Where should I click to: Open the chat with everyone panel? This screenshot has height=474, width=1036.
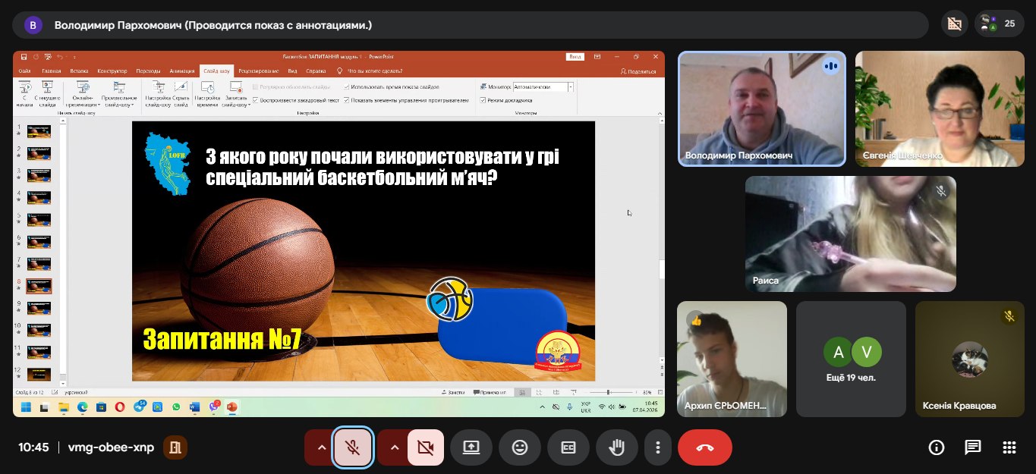(x=972, y=447)
